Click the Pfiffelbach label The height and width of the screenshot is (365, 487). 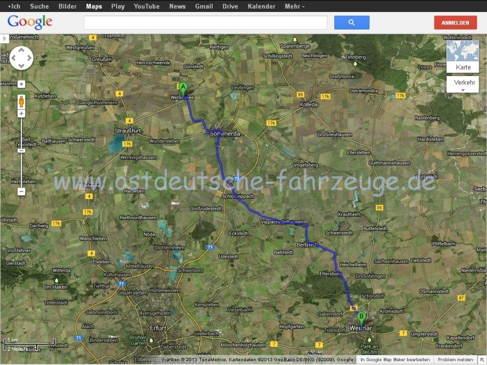click(444, 244)
